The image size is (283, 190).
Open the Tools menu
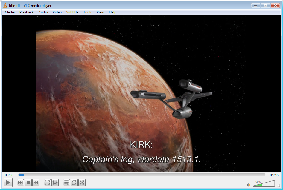[x=87, y=12]
